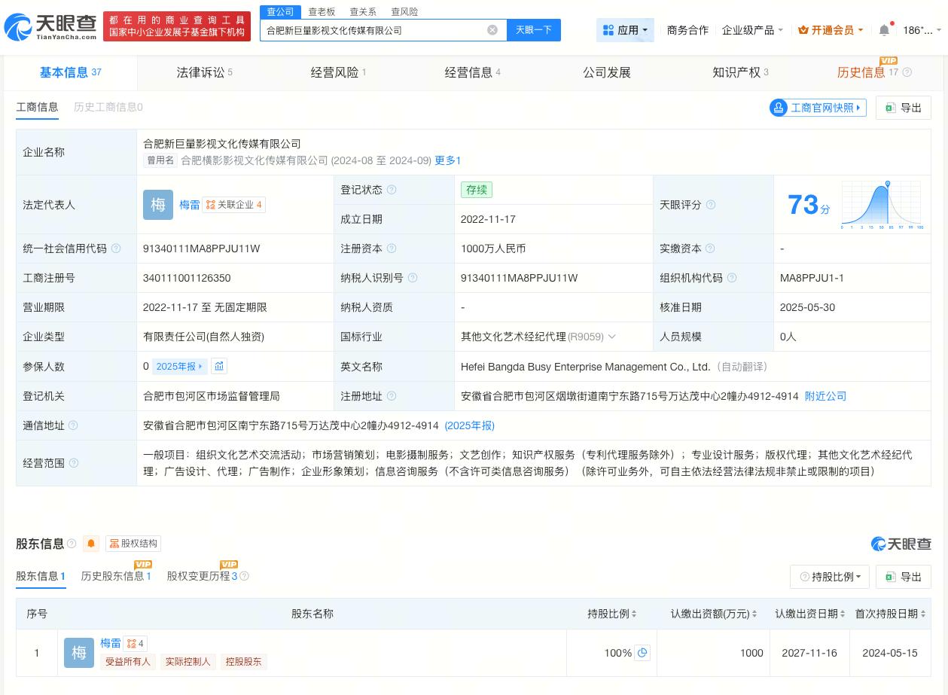948x695 pixels.
Task: Switch to the 查风险 search tab
Action: click(404, 11)
